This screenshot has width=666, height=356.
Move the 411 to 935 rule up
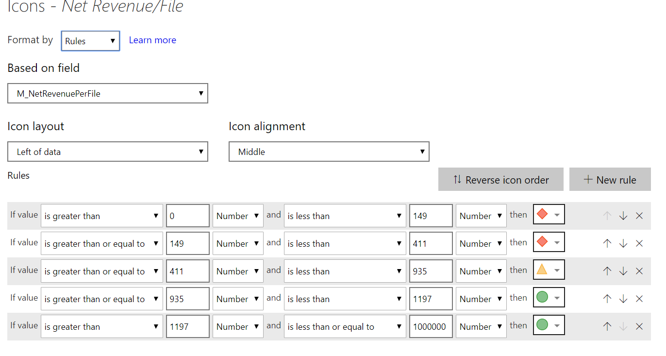(607, 271)
